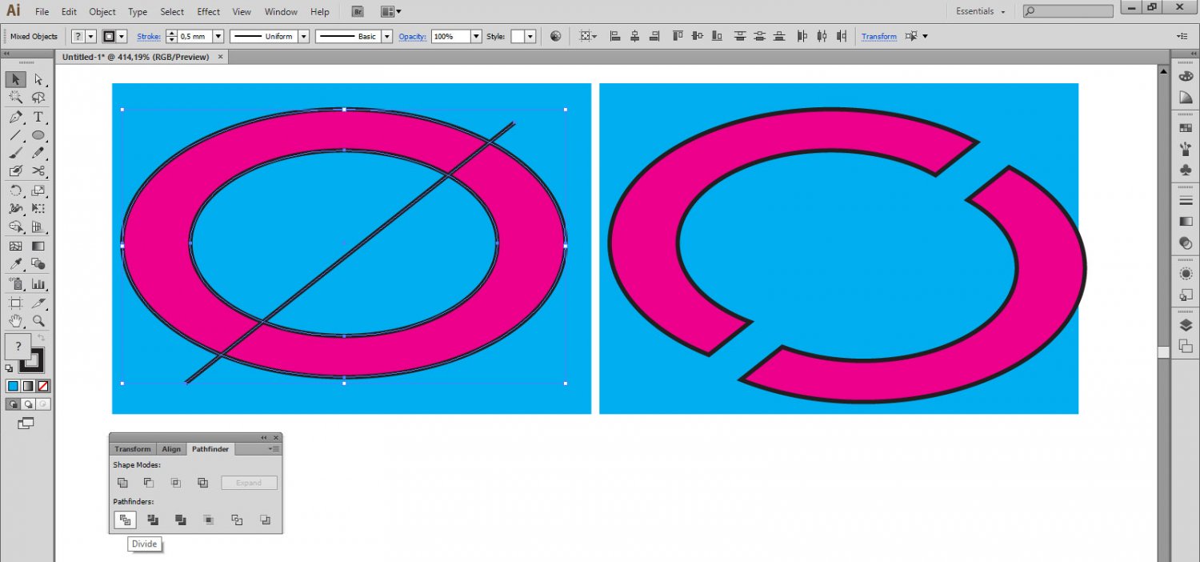Pick the Lasso tool

[38, 98]
